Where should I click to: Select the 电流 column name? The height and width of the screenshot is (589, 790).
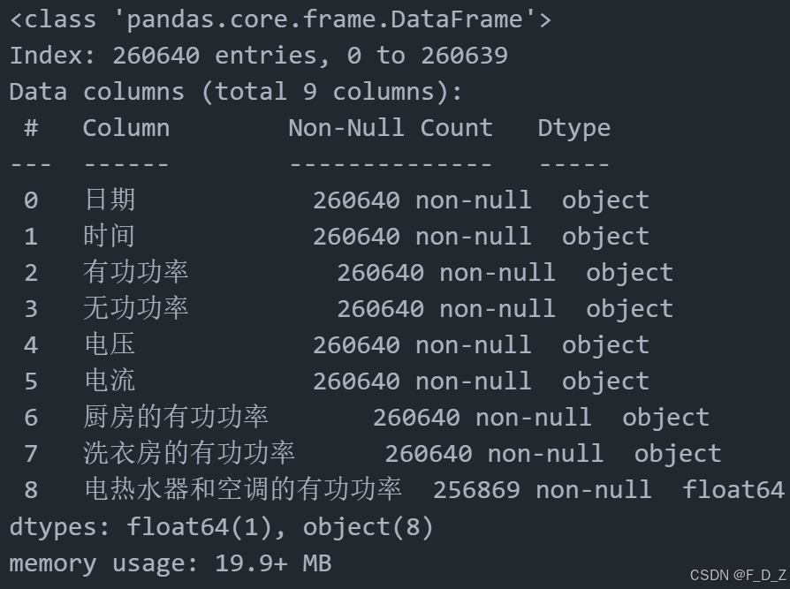point(110,381)
